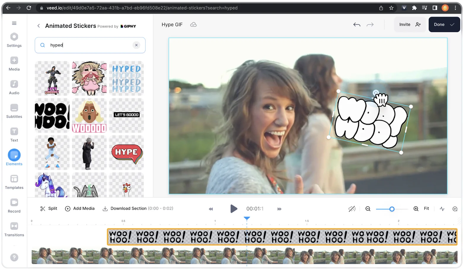Image resolution: width=464 pixels, height=270 pixels.
Task: Open the Record sidebar tool
Action: pos(14,206)
